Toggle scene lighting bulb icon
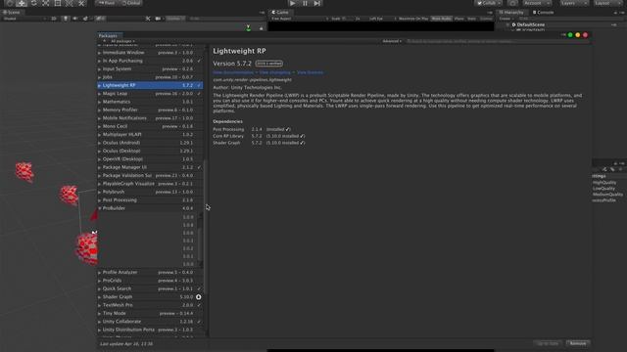Viewport: 627px width, 352px height. pos(66,19)
